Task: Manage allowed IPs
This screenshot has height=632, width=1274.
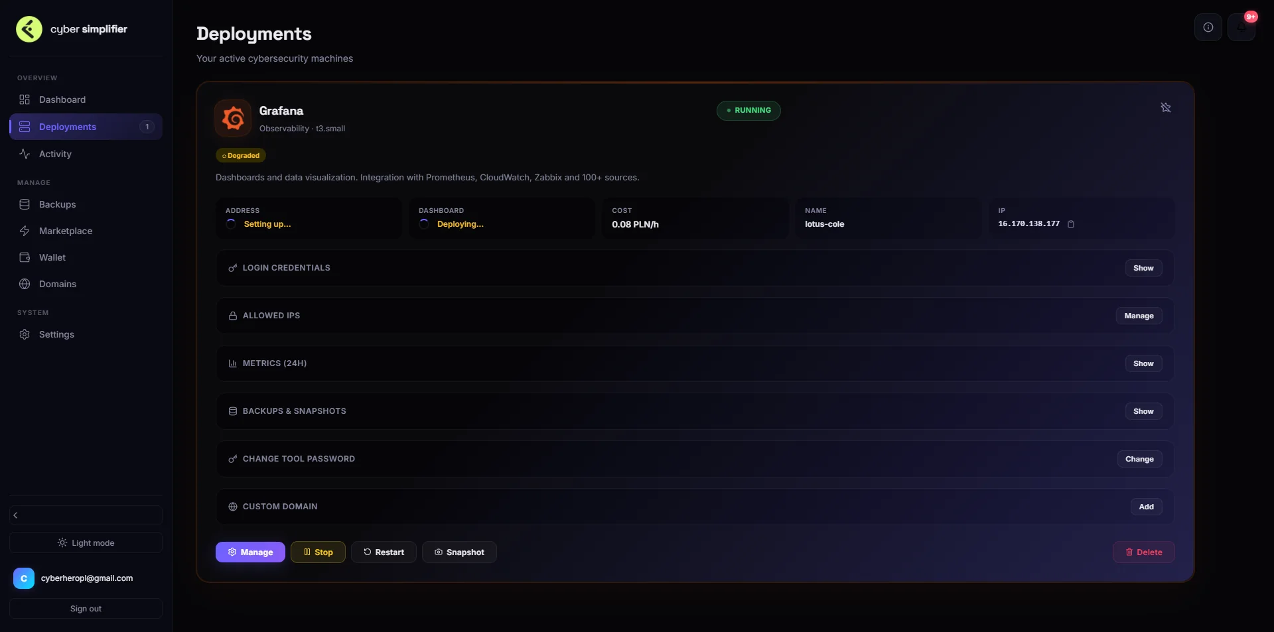Action: [1139, 316]
